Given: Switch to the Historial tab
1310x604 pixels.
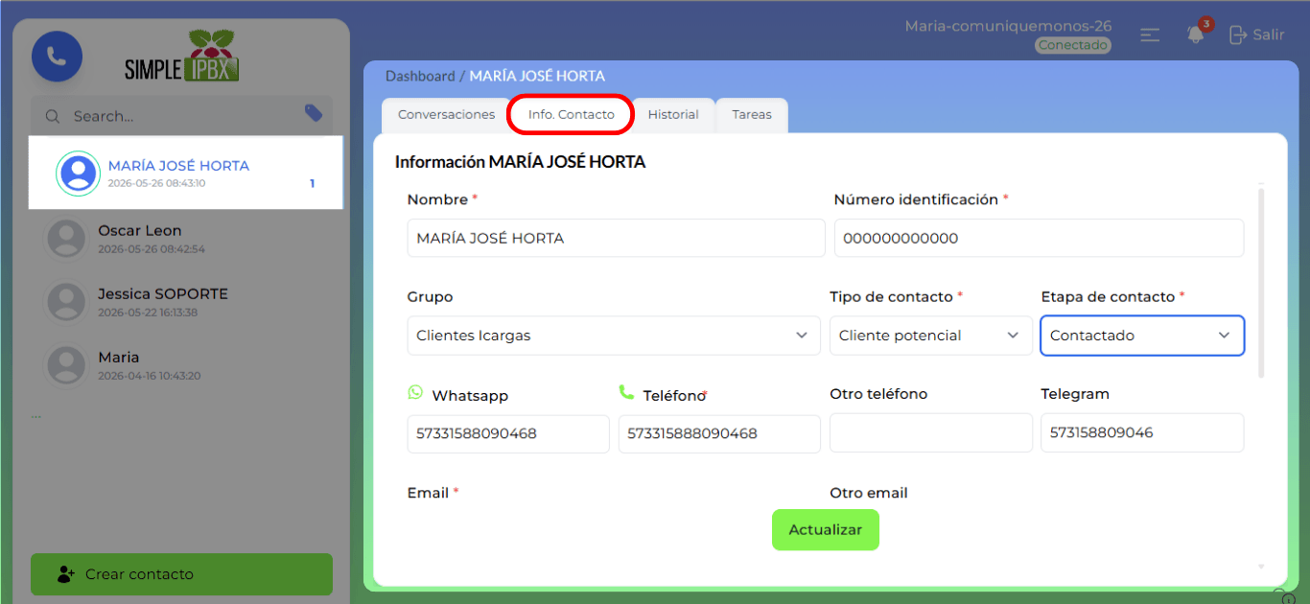Looking at the screenshot, I should (x=673, y=115).
